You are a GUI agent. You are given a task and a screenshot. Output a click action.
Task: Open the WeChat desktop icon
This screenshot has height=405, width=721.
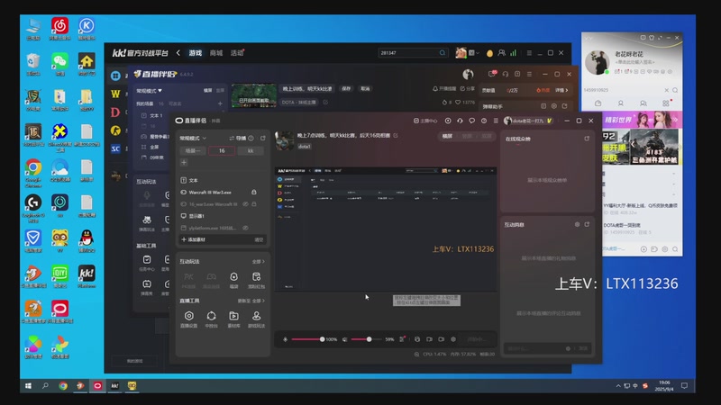(x=59, y=64)
